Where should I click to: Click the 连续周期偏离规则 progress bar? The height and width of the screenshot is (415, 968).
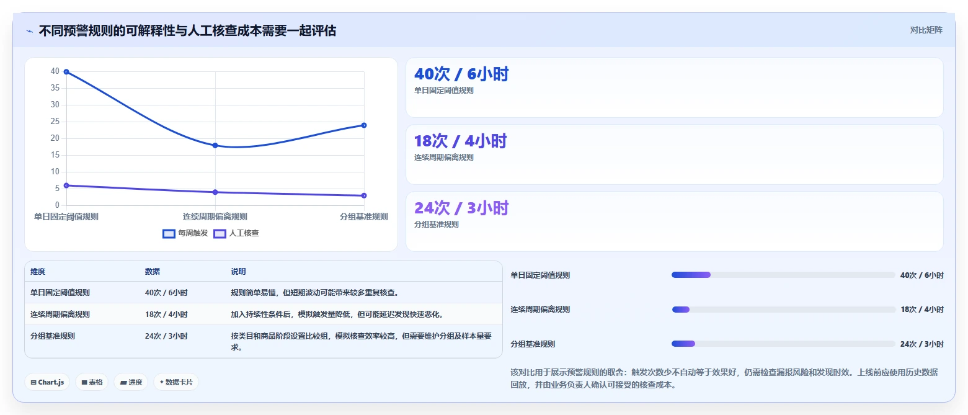coord(783,310)
